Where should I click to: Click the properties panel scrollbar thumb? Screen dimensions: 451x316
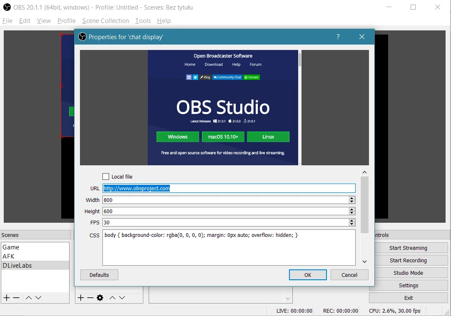[364, 205]
